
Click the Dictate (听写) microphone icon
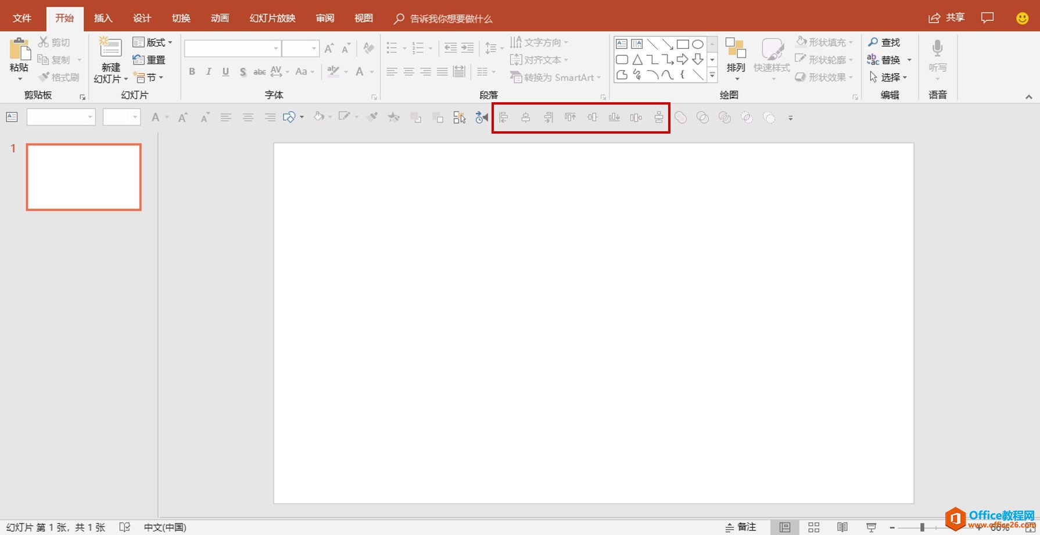click(937, 50)
